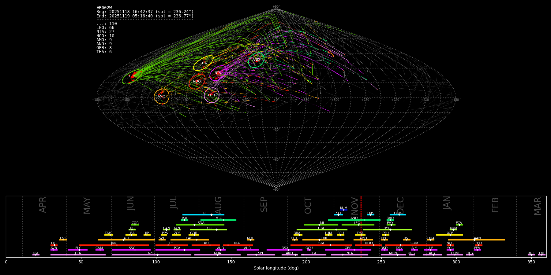The height and width of the screenshot is (275, 551).
Task: Click the 'LEO: 66' legend count
Action: coord(105,28)
